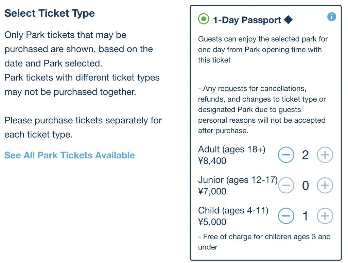Click the Adult (ages 18+) label
Viewport: 348px width, 263px height.
(232, 150)
